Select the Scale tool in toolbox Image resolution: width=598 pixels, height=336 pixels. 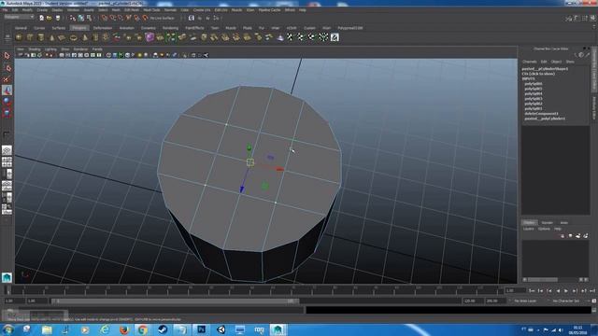tap(7, 113)
